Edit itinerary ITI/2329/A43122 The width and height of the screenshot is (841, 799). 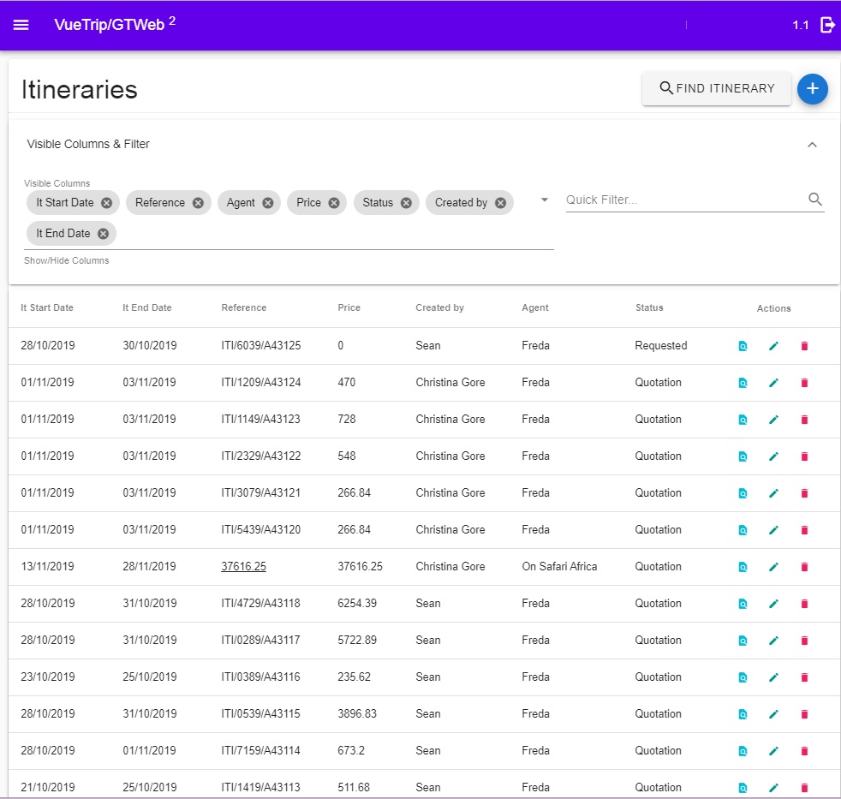[x=773, y=456]
